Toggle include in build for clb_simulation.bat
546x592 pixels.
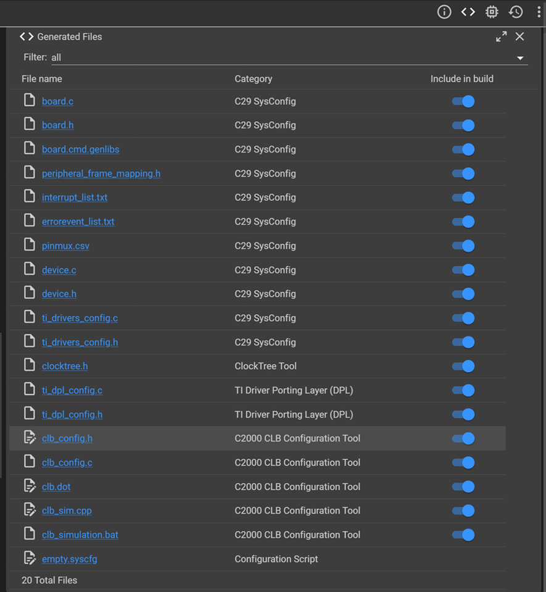coord(463,535)
